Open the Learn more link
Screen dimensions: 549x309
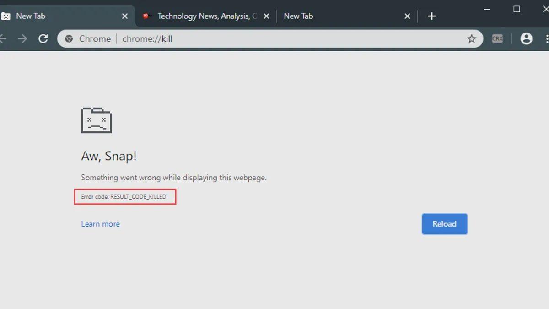(100, 224)
